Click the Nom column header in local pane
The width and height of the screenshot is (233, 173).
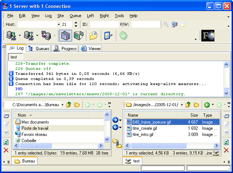click(22, 115)
